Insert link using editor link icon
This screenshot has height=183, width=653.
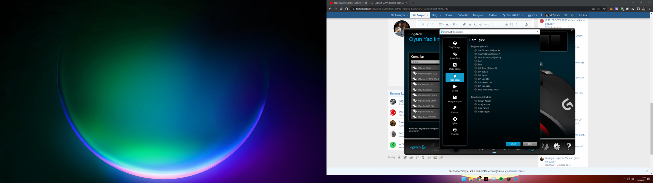pos(464,24)
